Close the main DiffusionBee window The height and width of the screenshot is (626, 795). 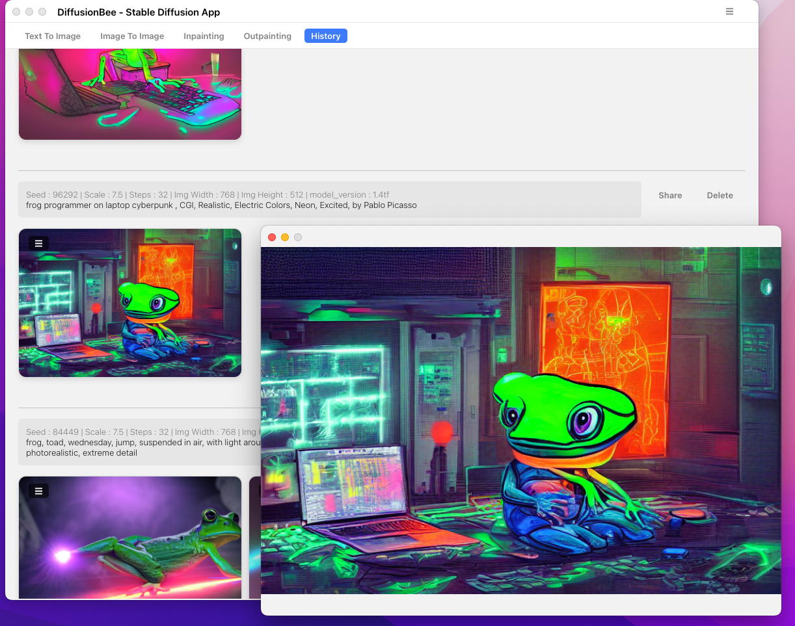click(16, 12)
